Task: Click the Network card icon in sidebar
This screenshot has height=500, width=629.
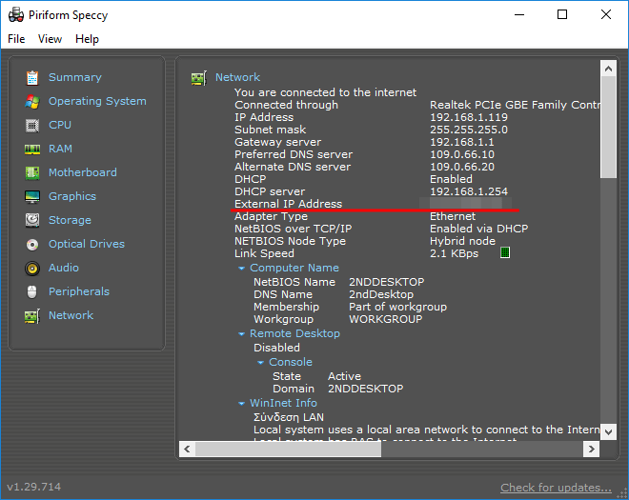Action: (x=32, y=316)
